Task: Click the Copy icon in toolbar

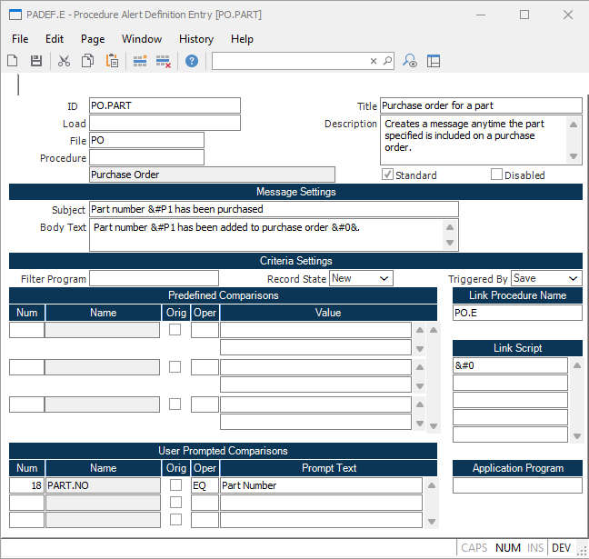Action: (x=88, y=61)
